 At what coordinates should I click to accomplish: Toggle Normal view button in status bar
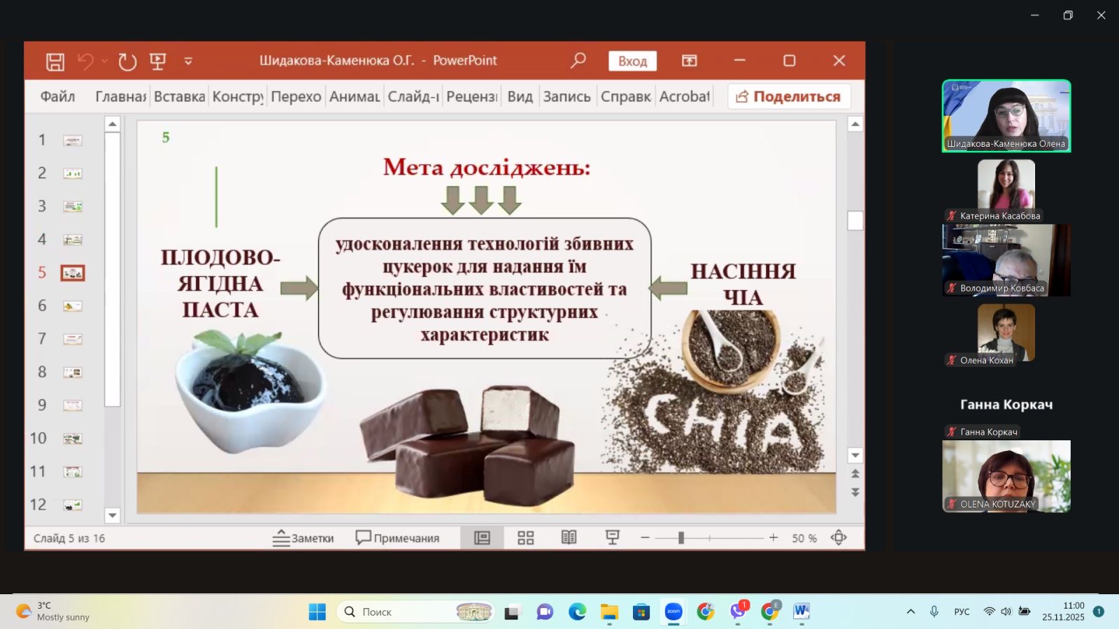pyautogui.click(x=482, y=537)
